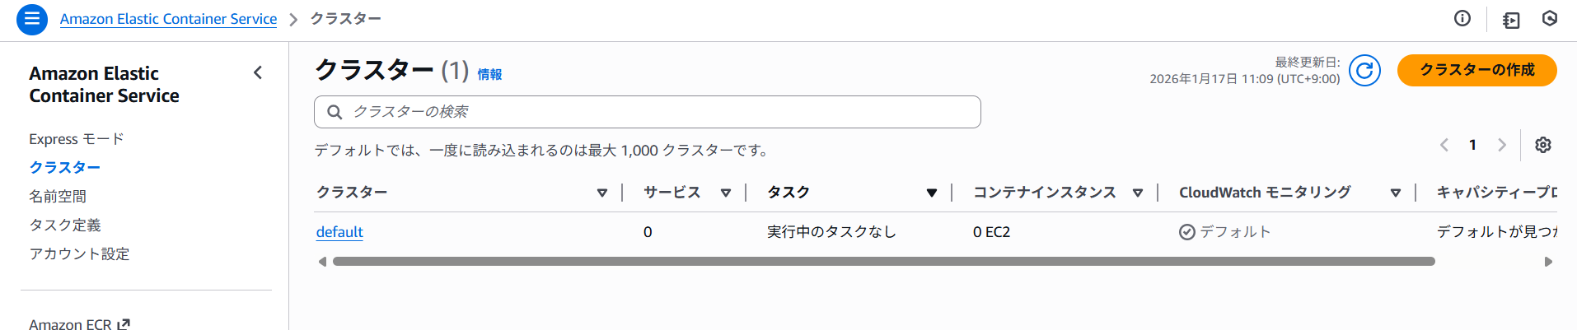Click the クラスターの作成 button

[x=1476, y=70]
